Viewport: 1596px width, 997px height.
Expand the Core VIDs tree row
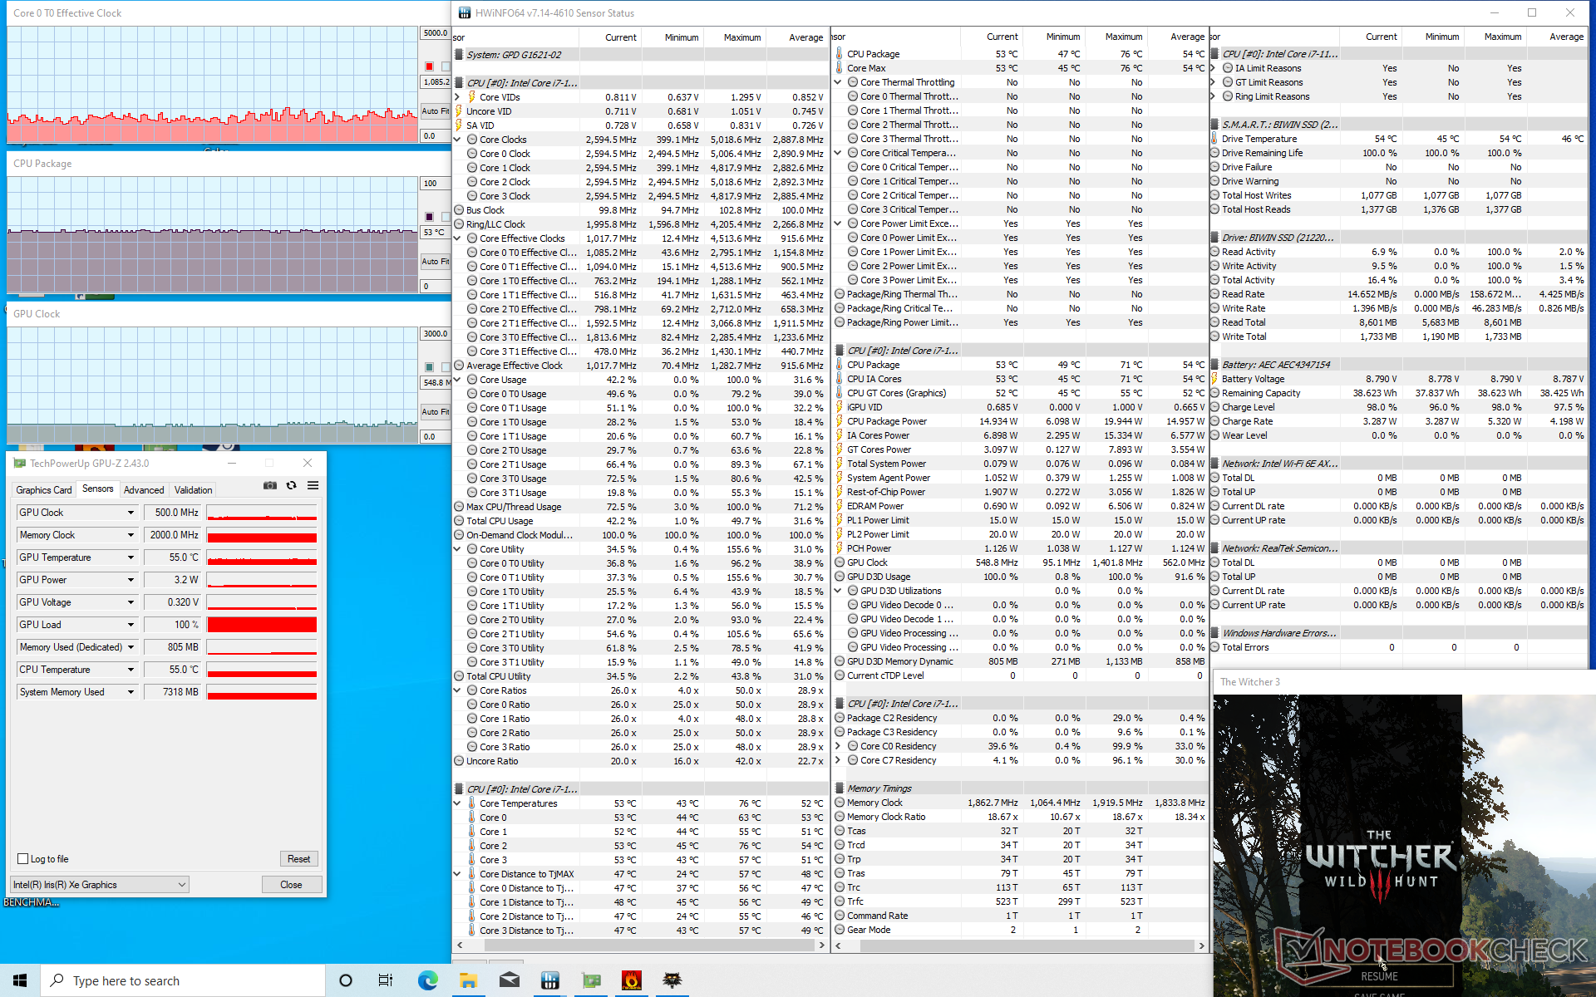pyautogui.click(x=457, y=97)
